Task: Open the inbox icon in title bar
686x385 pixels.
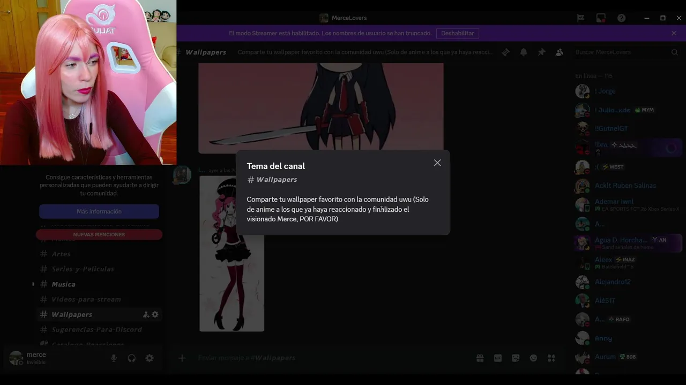Action: 601,18
